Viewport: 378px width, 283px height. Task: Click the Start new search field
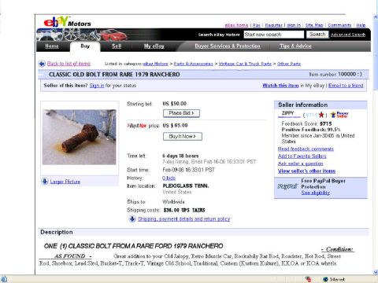pyautogui.click(x=274, y=35)
